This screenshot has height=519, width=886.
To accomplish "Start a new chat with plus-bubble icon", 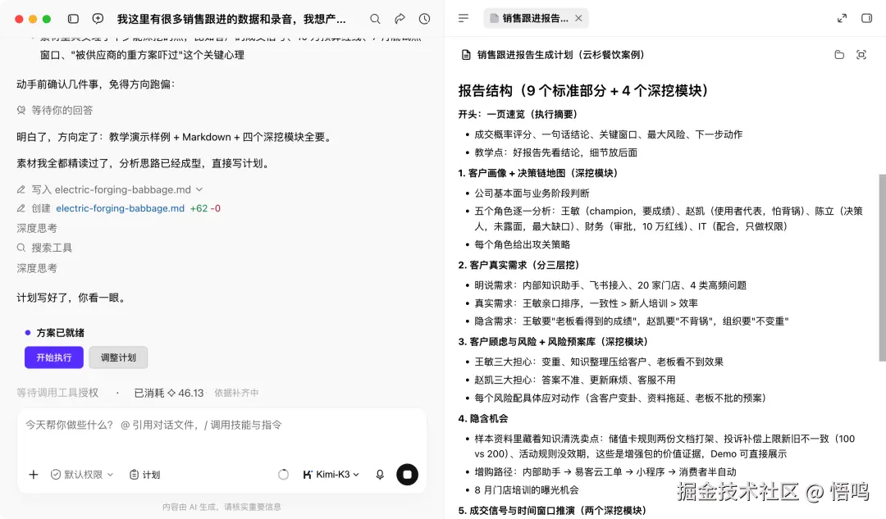I will [98, 19].
